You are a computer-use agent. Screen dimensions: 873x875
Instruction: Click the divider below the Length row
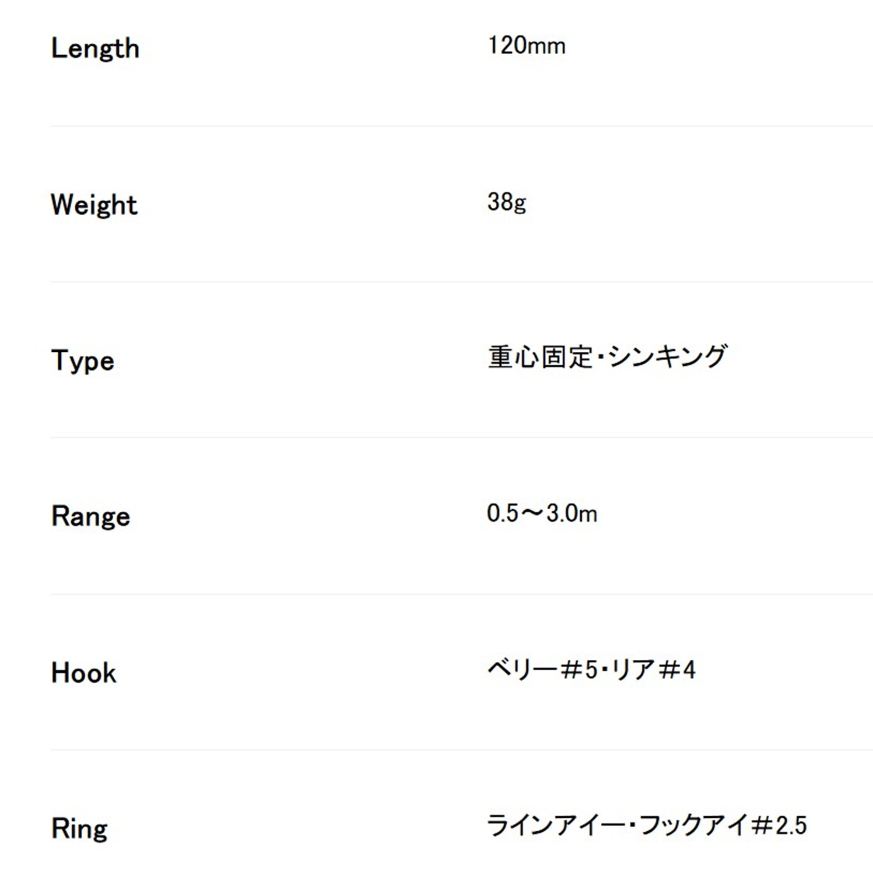(462, 126)
